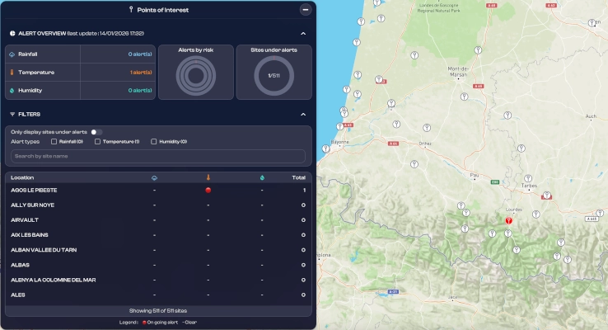Image resolution: width=608 pixels, height=330 pixels.
Task: Select the ALBAN VALLEE DU TARN row
Action: [158, 250]
